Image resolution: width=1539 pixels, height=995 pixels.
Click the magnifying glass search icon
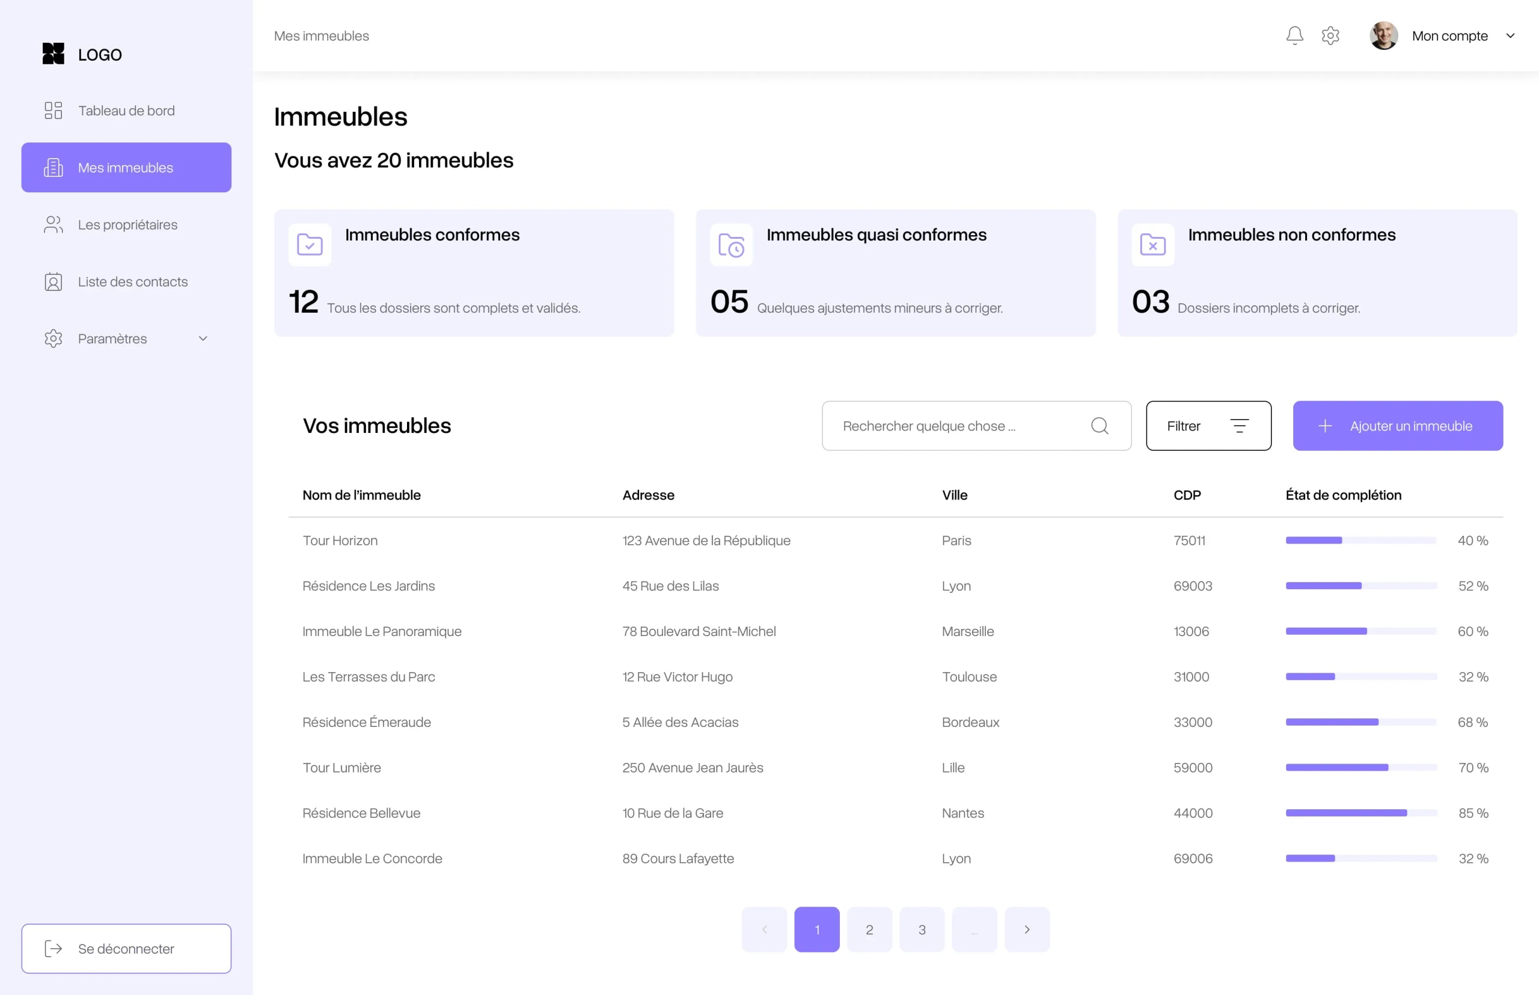pyautogui.click(x=1100, y=426)
